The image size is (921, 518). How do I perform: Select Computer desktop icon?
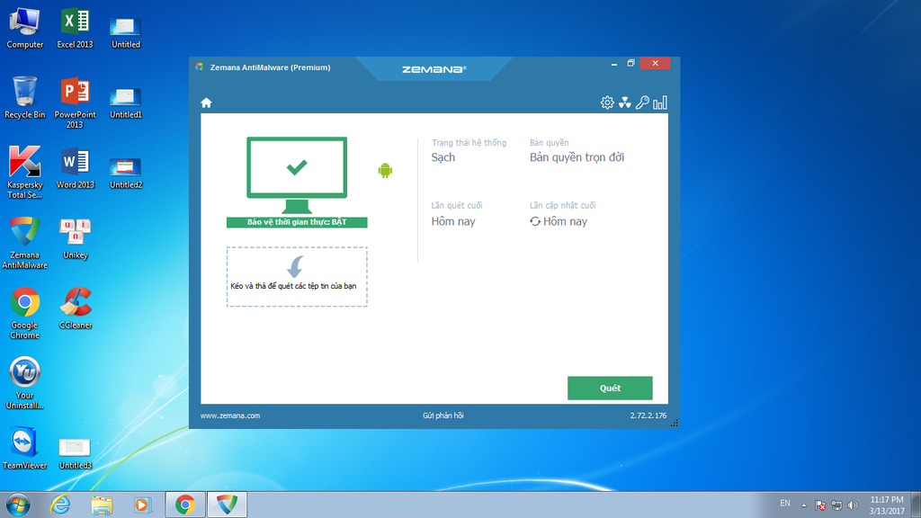tap(24, 28)
